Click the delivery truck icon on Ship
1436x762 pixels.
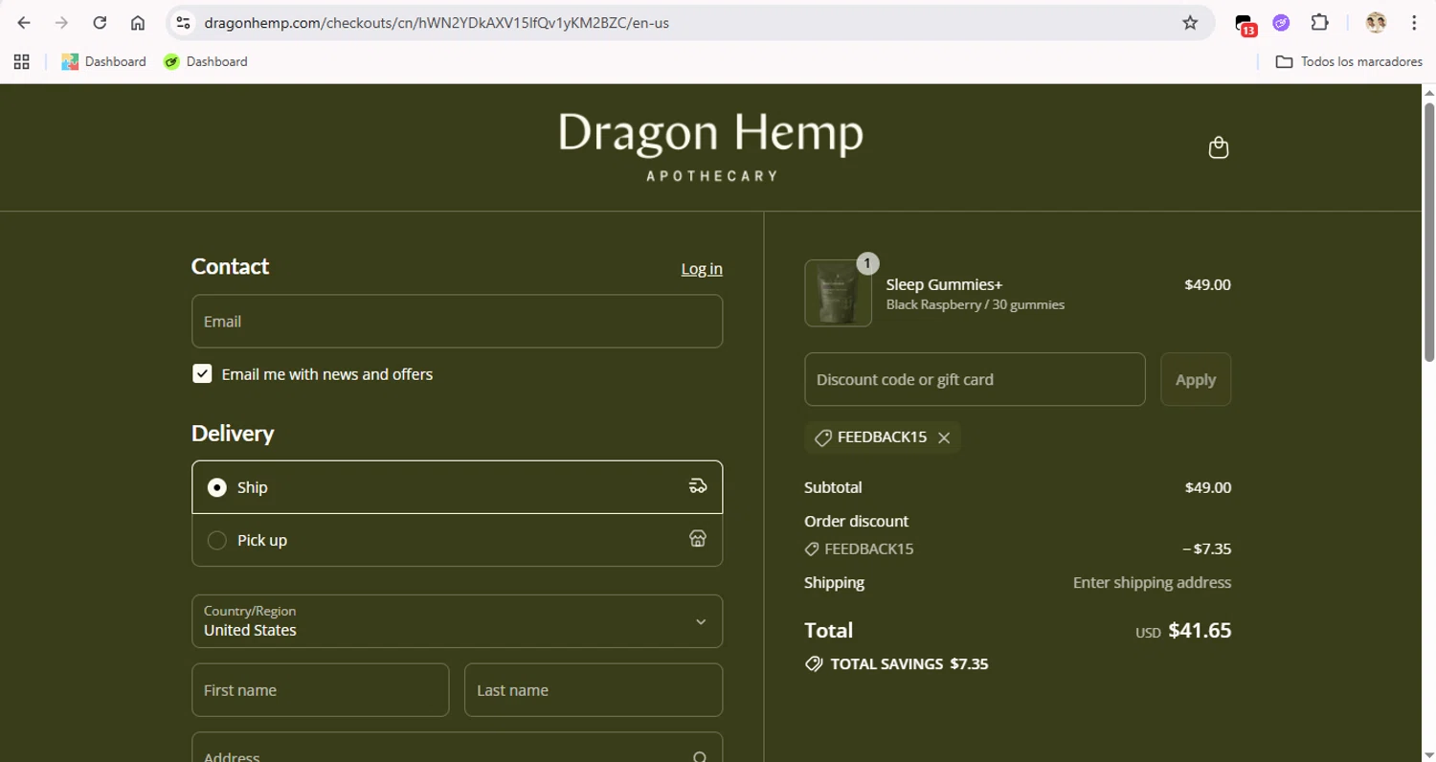tap(698, 486)
